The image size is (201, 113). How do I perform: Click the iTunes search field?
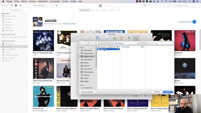[187, 5]
